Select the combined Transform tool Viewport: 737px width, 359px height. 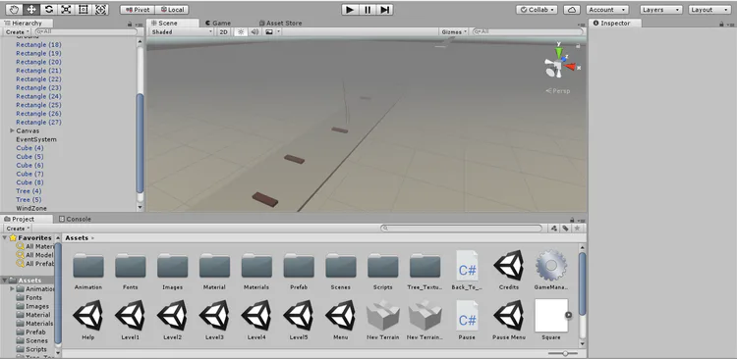[x=100, y=10]
